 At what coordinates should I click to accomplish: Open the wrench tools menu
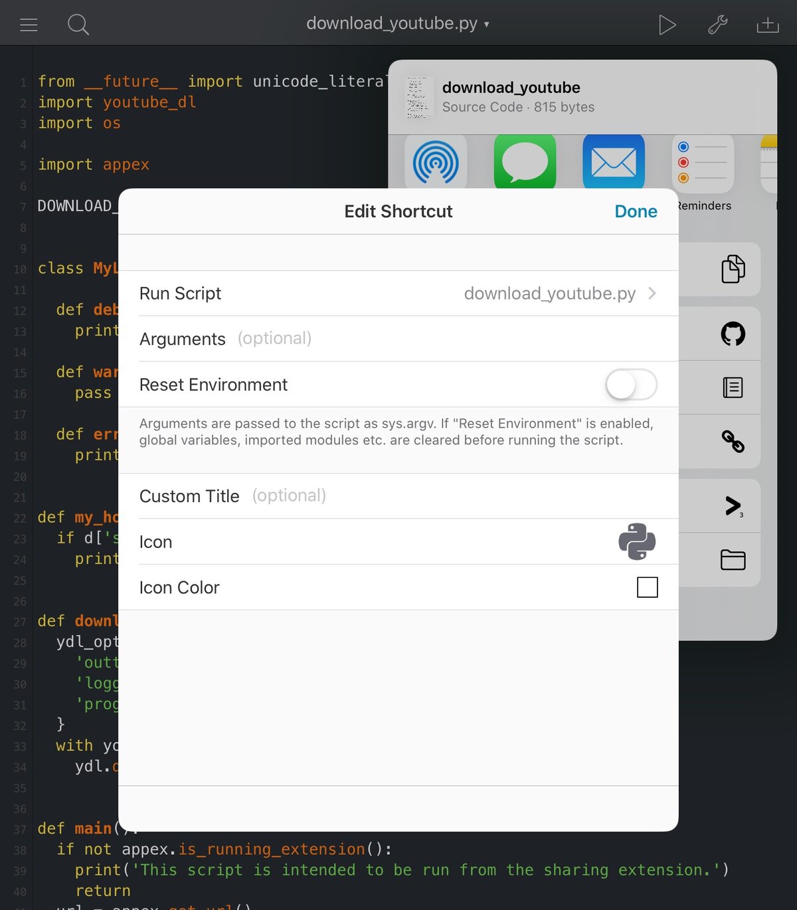click(x=717, y=24)
